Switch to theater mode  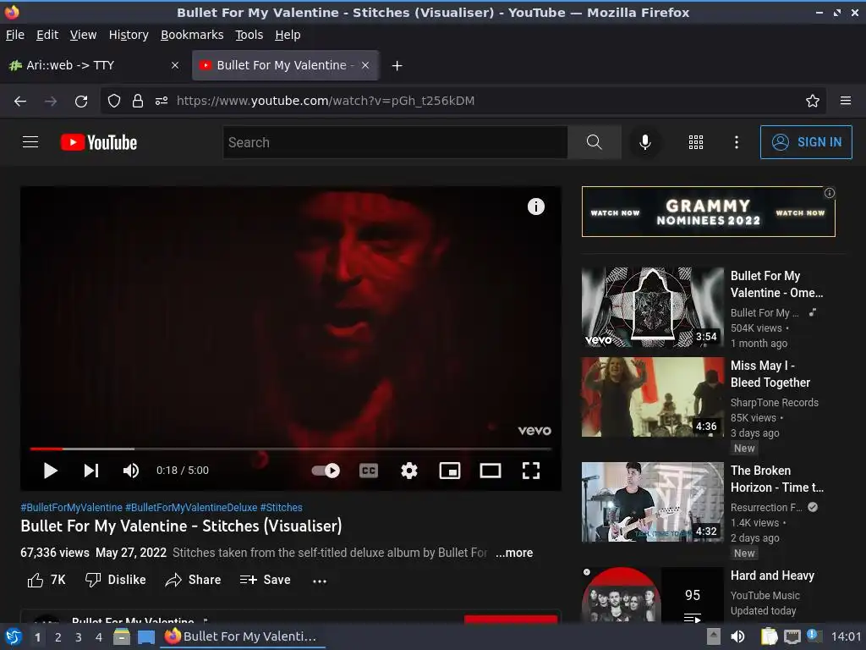point(490,471)
